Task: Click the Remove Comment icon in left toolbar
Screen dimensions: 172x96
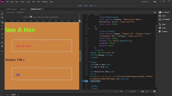Action: [2, 46]
